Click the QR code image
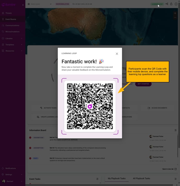The width and height of the screenshot is (180, 186). [90, 106]
